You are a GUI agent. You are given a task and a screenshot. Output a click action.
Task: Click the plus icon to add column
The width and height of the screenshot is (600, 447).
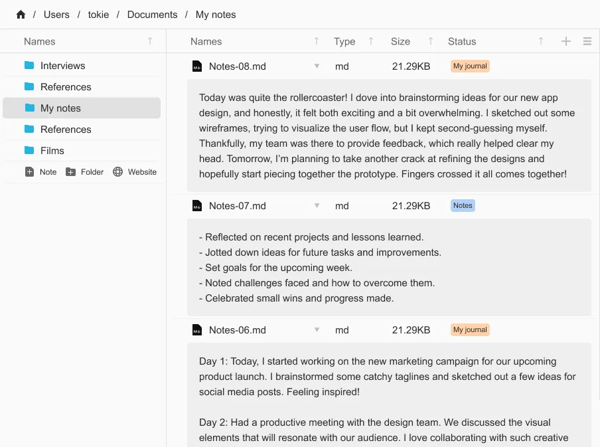coord(565,41)
